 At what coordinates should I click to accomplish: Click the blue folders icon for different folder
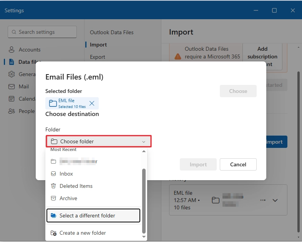pyautogui.click(x=53, y=215)
